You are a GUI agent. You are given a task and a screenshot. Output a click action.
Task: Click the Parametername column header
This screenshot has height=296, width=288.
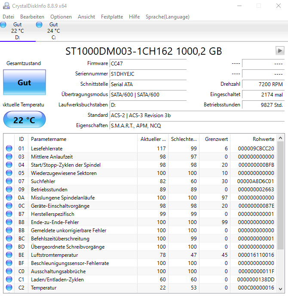(83, 139)
